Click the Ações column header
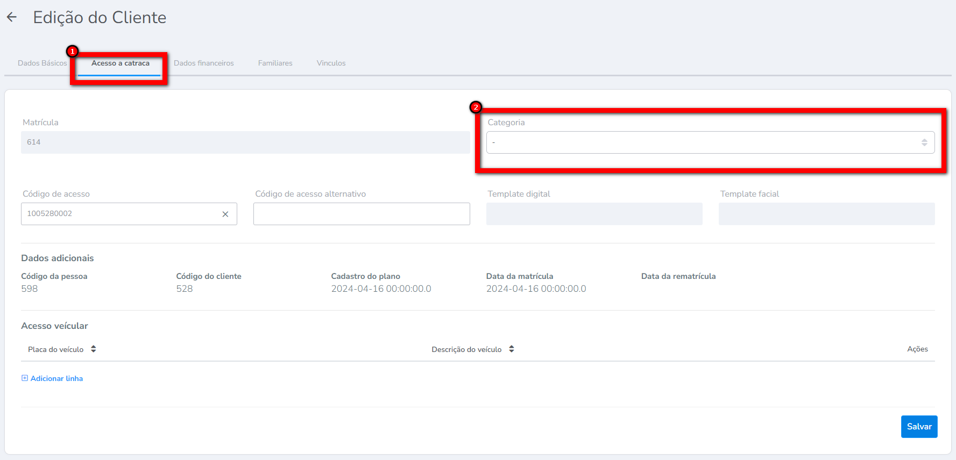 (917, 349)
